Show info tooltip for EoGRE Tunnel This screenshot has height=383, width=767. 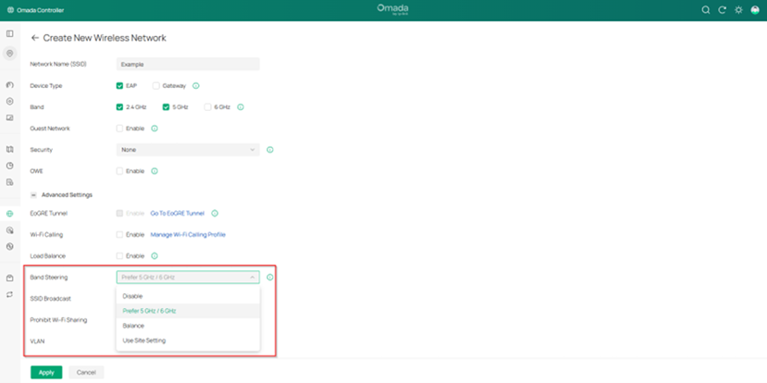click(x=215, y=214)
